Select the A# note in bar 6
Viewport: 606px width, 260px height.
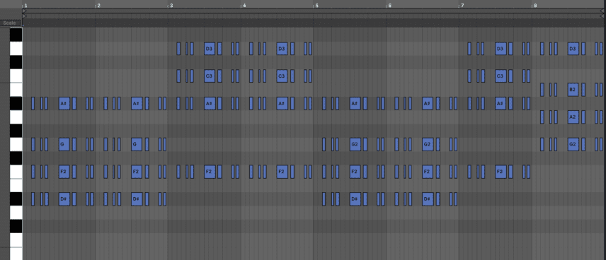click(x=428, y=103)
